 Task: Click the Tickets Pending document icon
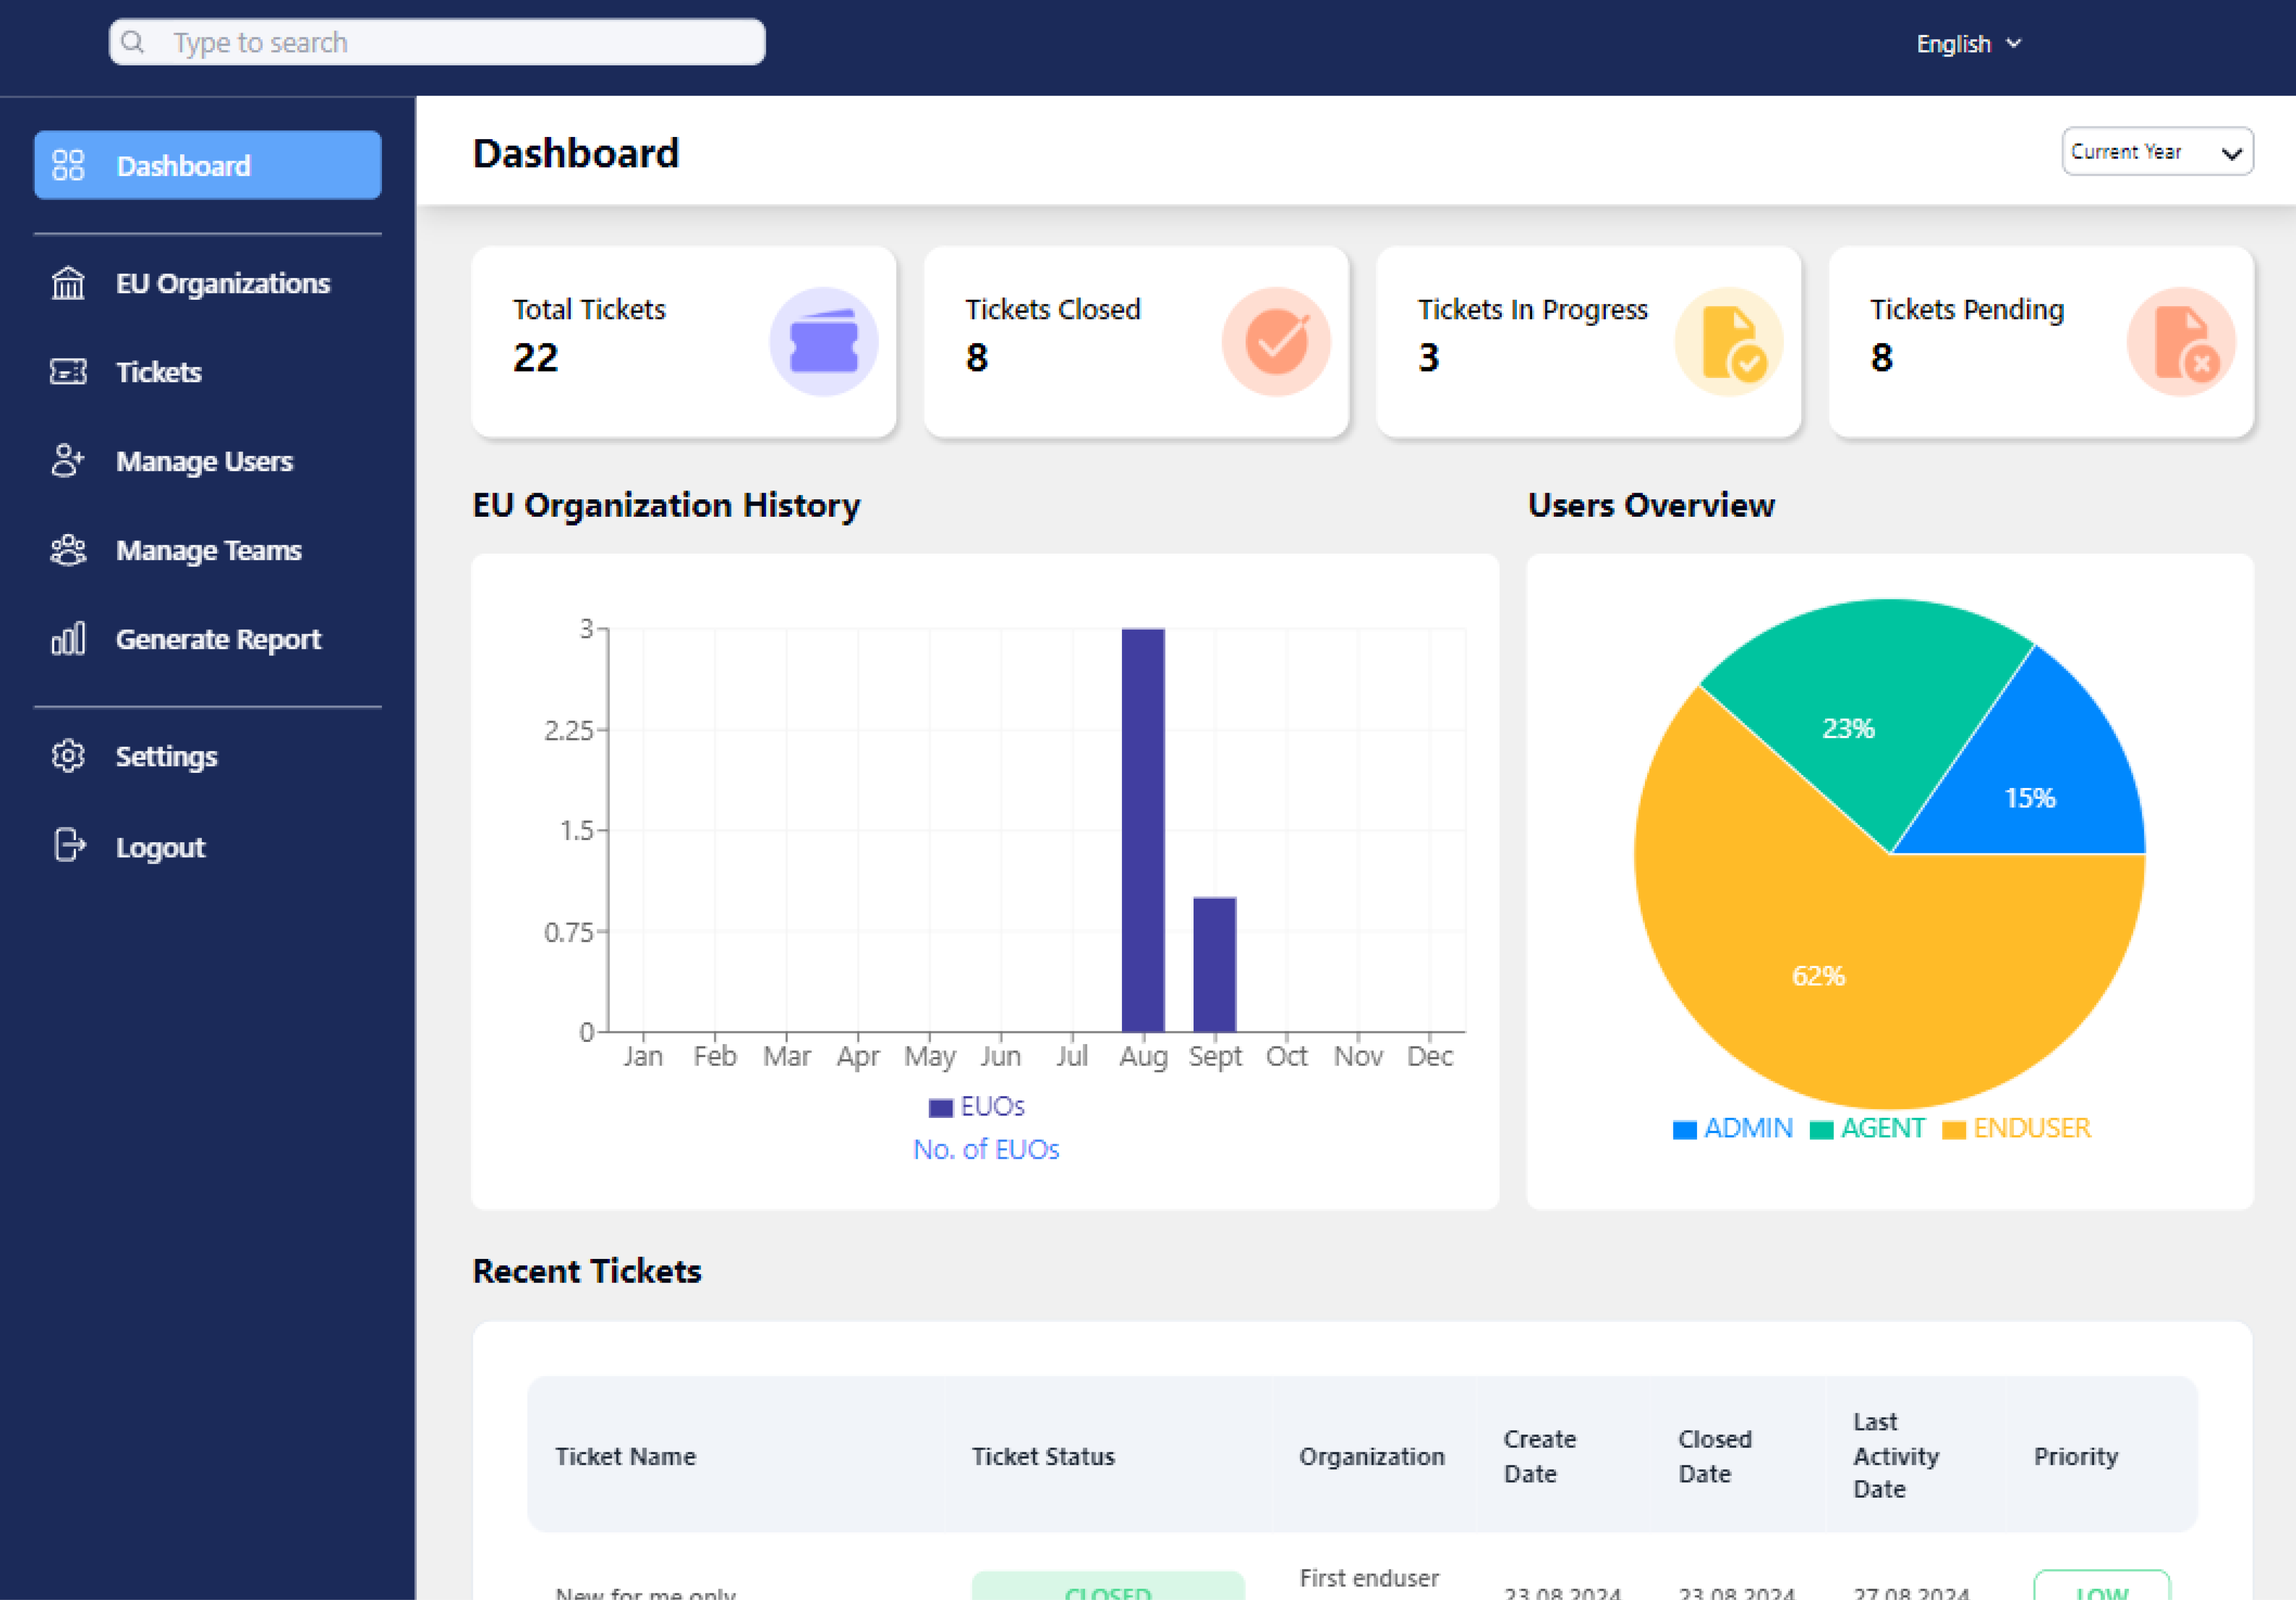(x=2181, y=342)
